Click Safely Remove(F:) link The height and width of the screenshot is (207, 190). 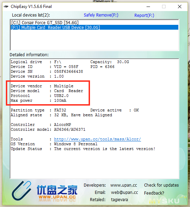click(101, 15)
